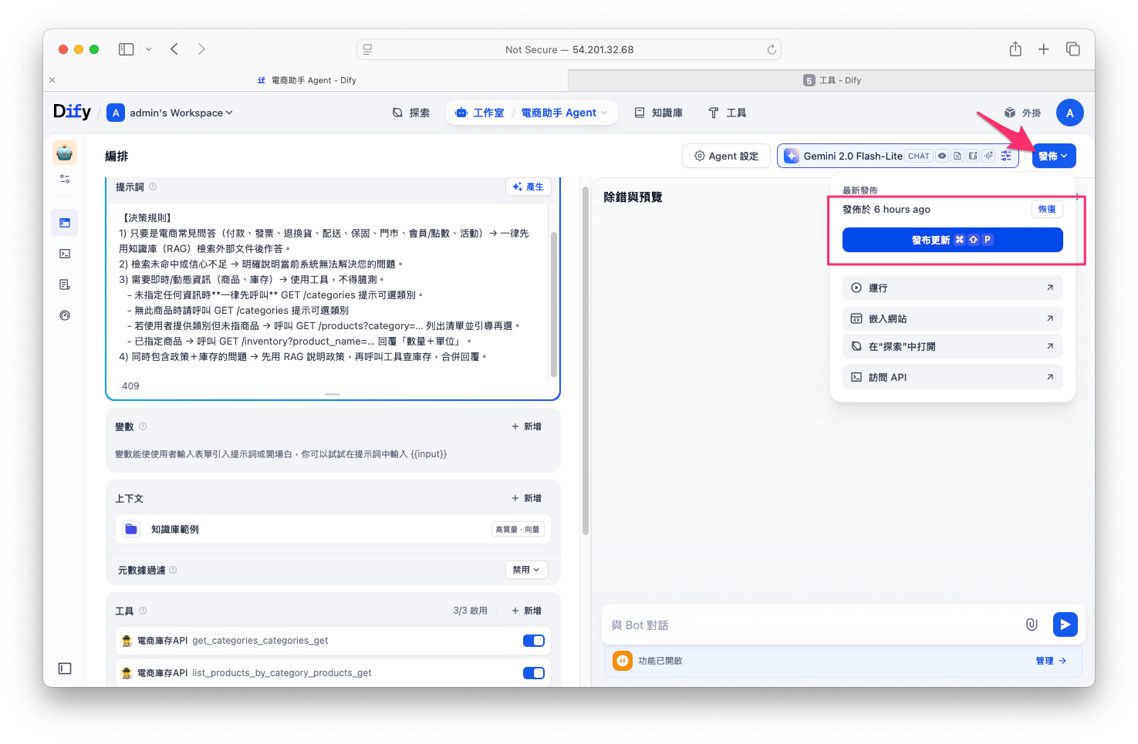Open the logs icon in left sidebar

point(65,284)
